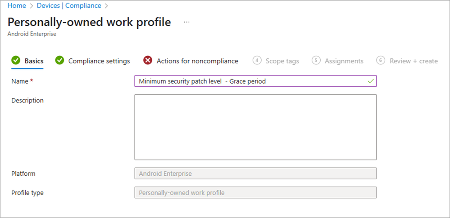
Task: Click the step 5 circle icon
Action: click(316, 60)
